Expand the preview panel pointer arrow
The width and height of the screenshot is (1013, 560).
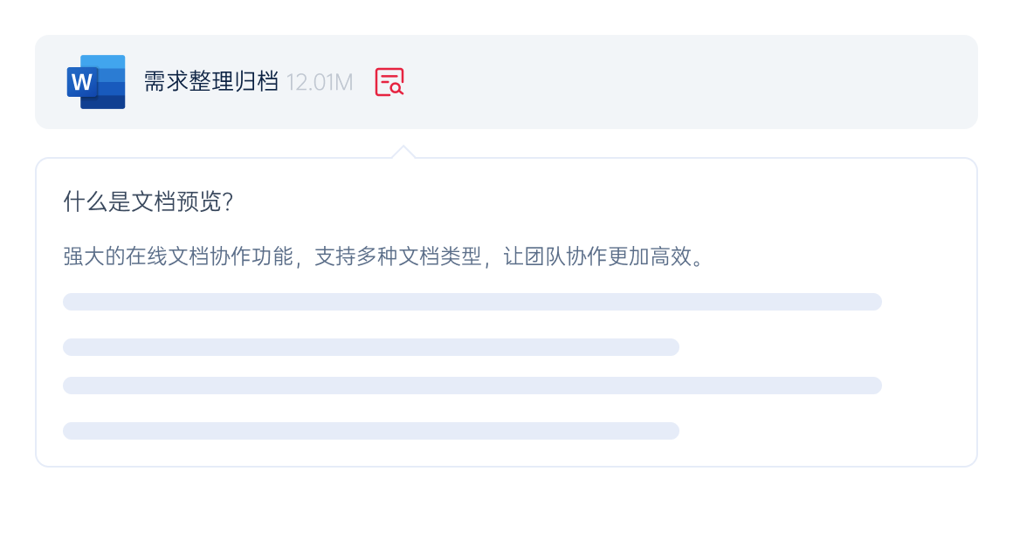coord(404,150)
